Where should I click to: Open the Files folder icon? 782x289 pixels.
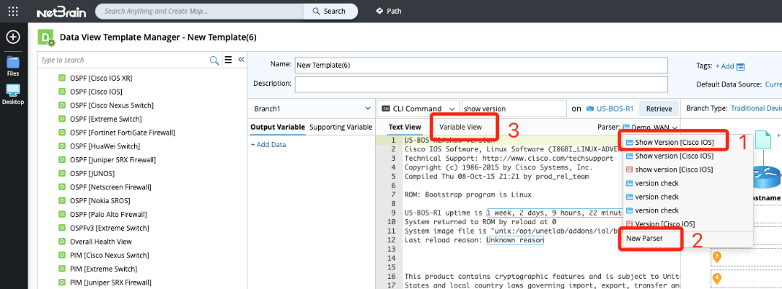point(13,62)
